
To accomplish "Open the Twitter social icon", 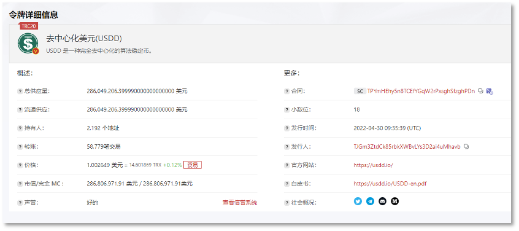I will tap(358, 201).
